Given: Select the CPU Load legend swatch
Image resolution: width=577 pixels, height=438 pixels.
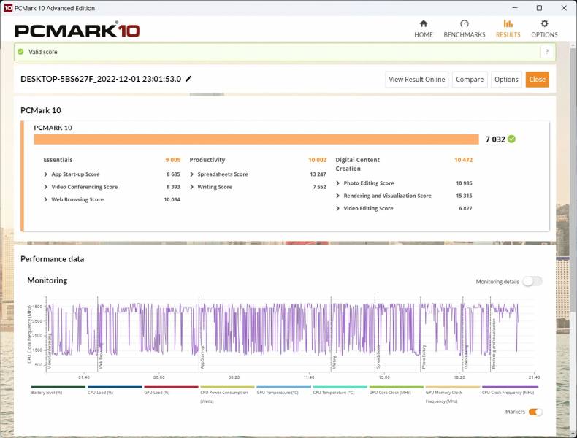Looking at the screenshot, I should tap(115, 387).
